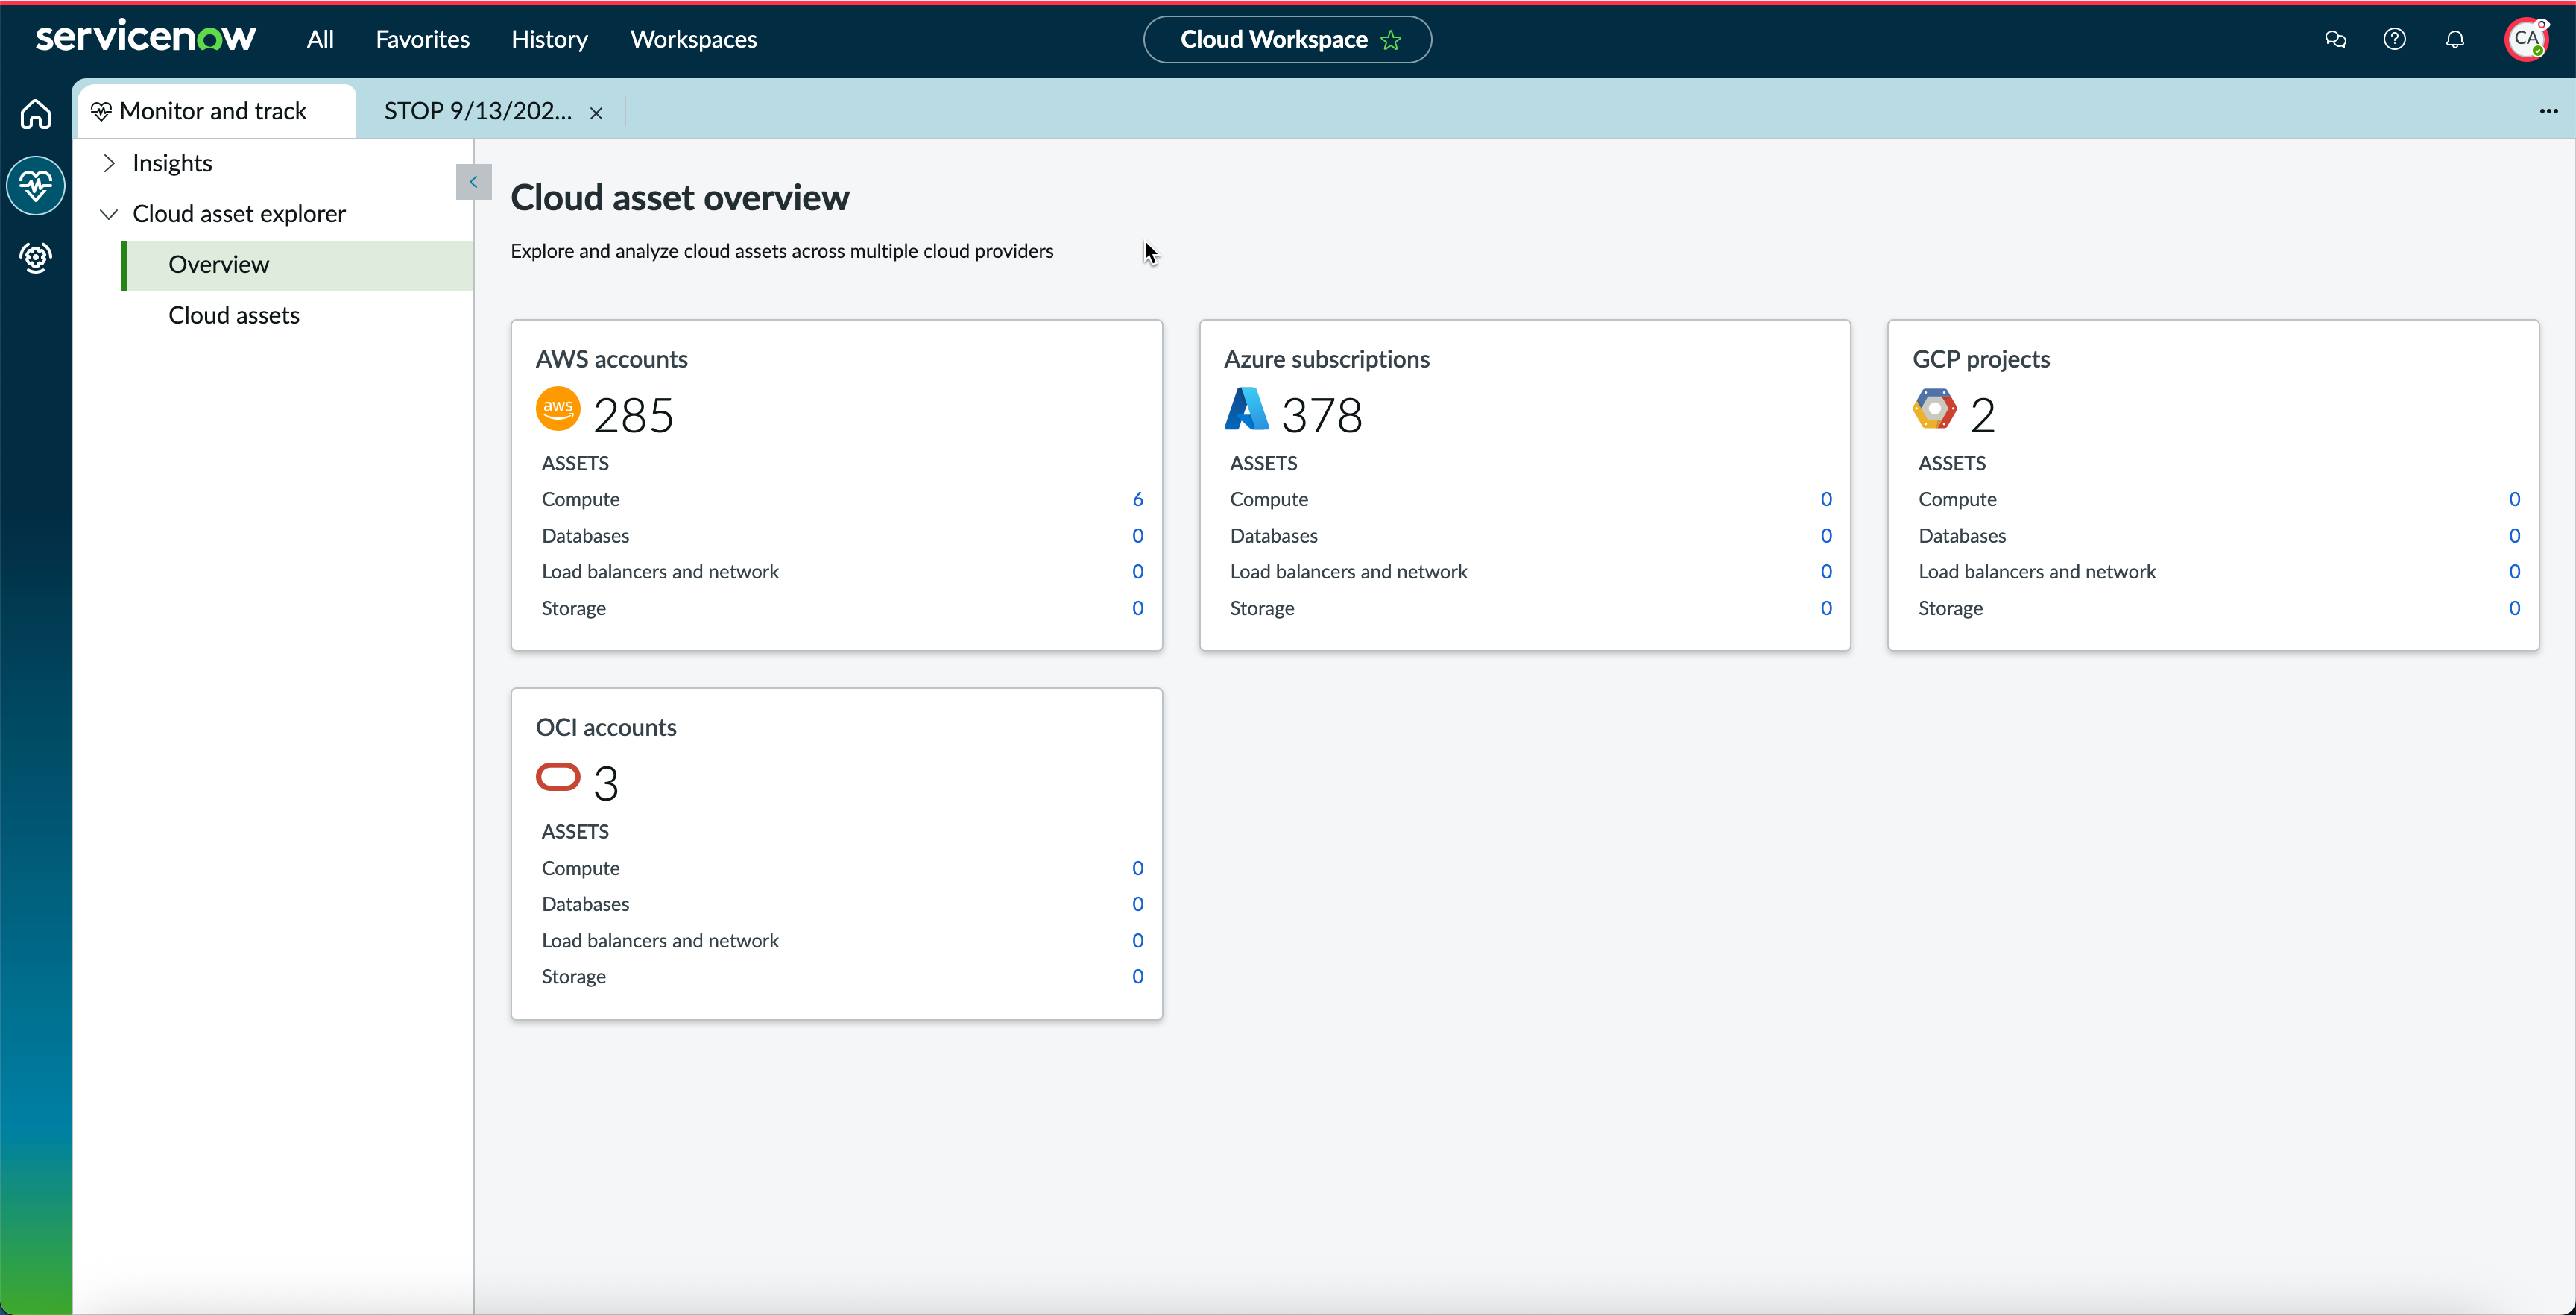Open GCP Storage count link
This screenshot has width=2576, height=1315.
[x=2514, y=608]
